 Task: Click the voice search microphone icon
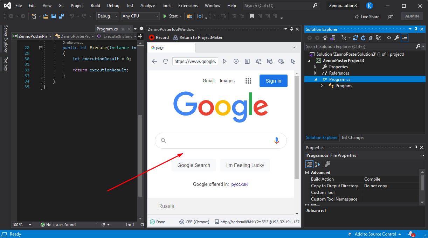click(x=276, y=141)
